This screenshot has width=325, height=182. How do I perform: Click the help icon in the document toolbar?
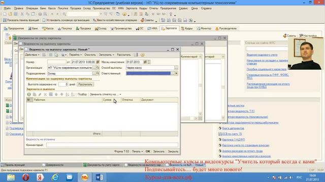pos(142,55)
